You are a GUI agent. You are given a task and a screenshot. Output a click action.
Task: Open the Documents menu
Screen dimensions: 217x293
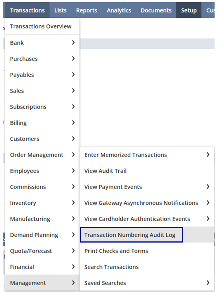(156, 10)
